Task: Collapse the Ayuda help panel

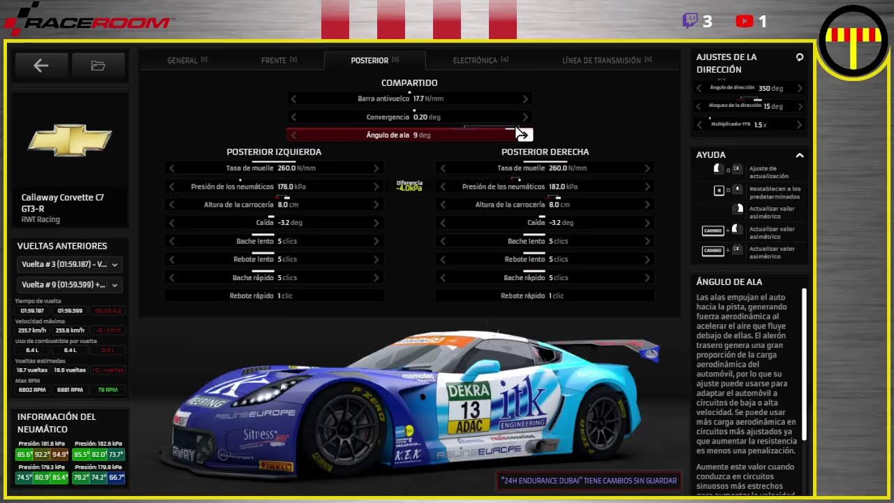Action: coord(800,155)
